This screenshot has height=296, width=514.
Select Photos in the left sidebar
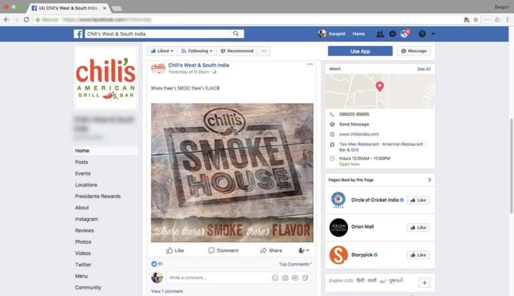click(83, 242)
